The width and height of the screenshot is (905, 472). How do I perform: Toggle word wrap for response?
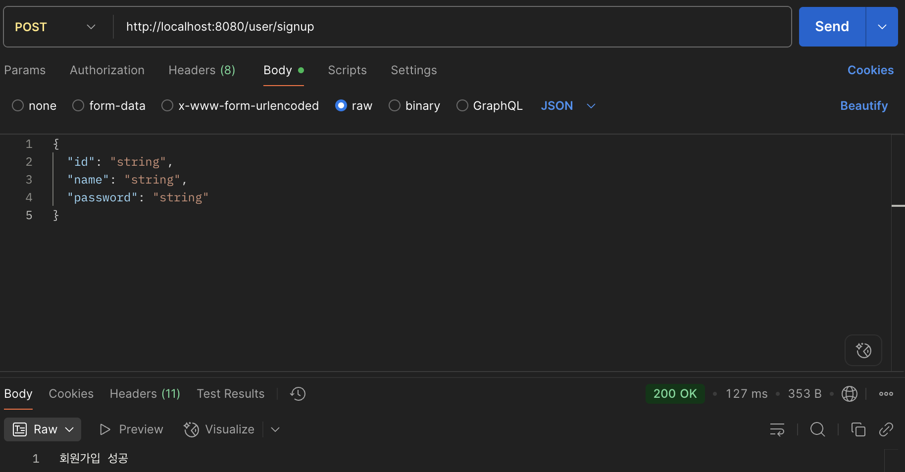click(777, 429)
